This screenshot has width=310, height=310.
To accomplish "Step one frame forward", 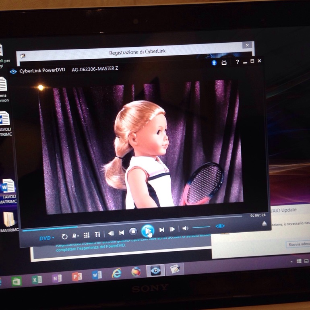I will click(x=172, y=229).
